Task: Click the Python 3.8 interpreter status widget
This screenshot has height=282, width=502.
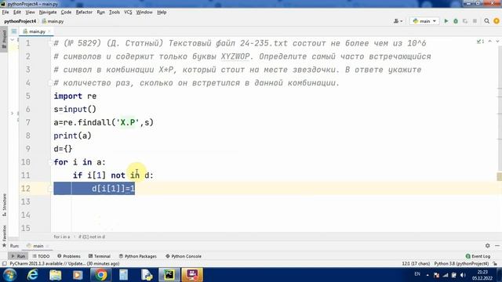Action: click(461, 264)
